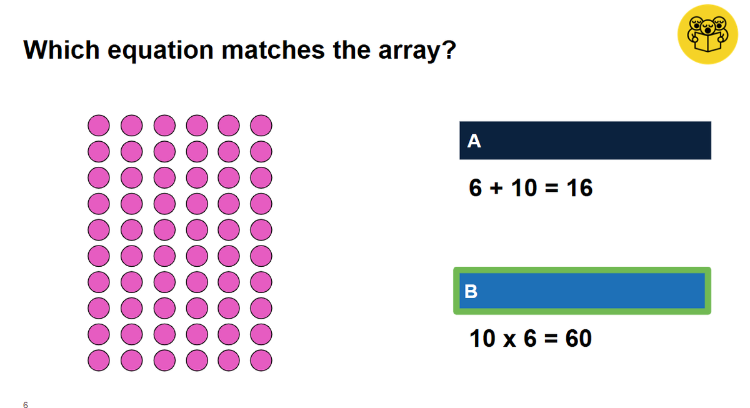The height and width of the screenshot is (408, 750).
Task: Click the equation 6 + 10 = 16
Action: click(531, 187)
